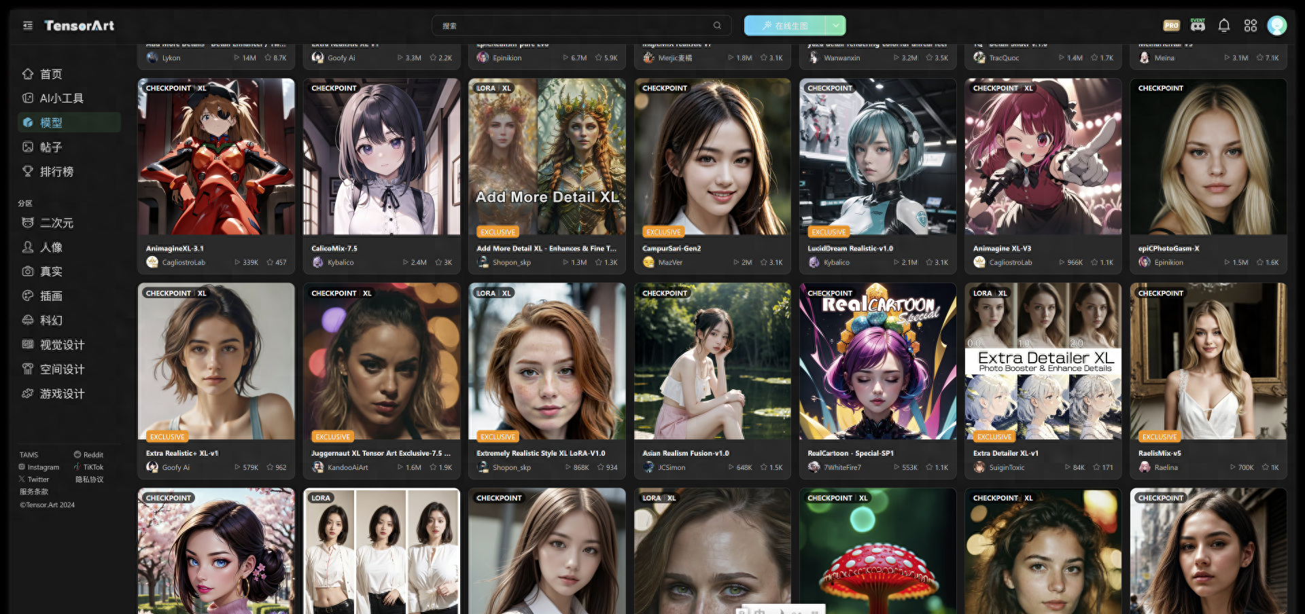Open the Discord event icon
Viewport: 1305px width, 614px height.
click(x=1198, y=25)
